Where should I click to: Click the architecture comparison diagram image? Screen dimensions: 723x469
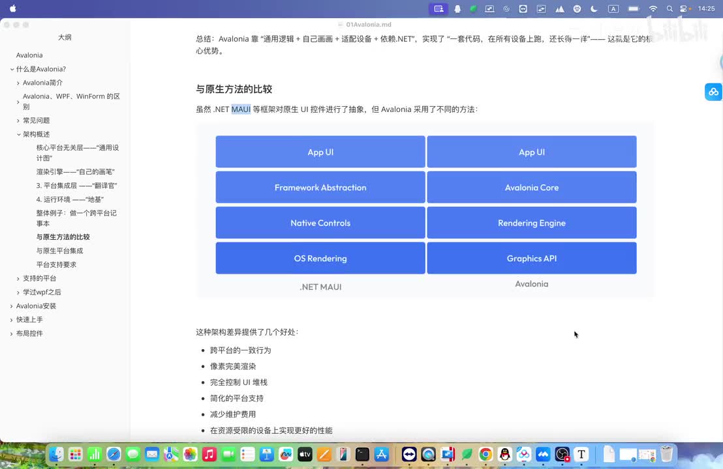pyautogui.click(x=425, y=209)
